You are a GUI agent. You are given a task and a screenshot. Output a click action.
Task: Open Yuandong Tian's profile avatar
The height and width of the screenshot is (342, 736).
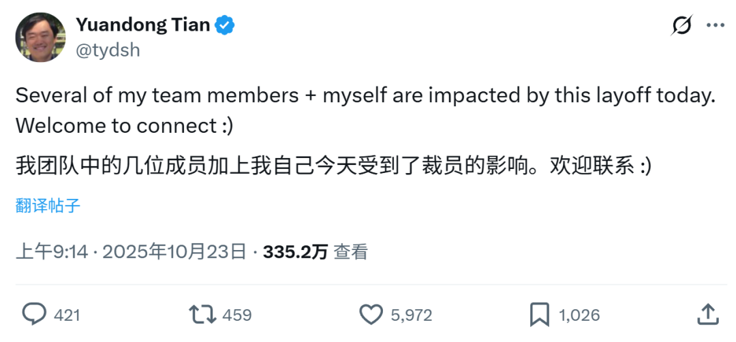tap(40, 37)
